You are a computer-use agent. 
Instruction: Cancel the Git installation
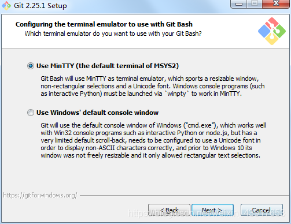pos(261,210)
